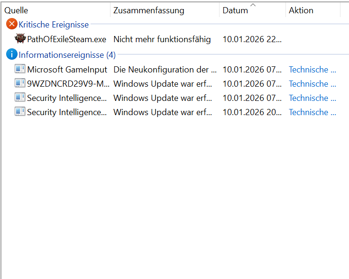This screenshot has width=349, height=279.
Task: Open technical details link for 9WZDNCRD29V9
Action: [x=312, y=84]
